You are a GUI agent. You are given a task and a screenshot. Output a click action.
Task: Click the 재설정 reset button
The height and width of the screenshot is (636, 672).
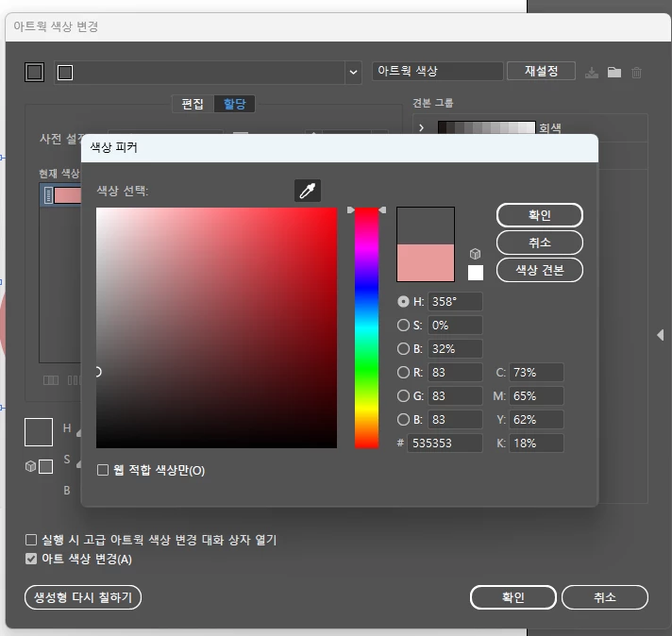pos(542,71)
